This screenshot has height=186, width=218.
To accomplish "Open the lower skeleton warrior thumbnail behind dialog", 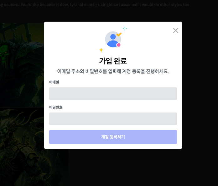I will [x=34, y=147].
